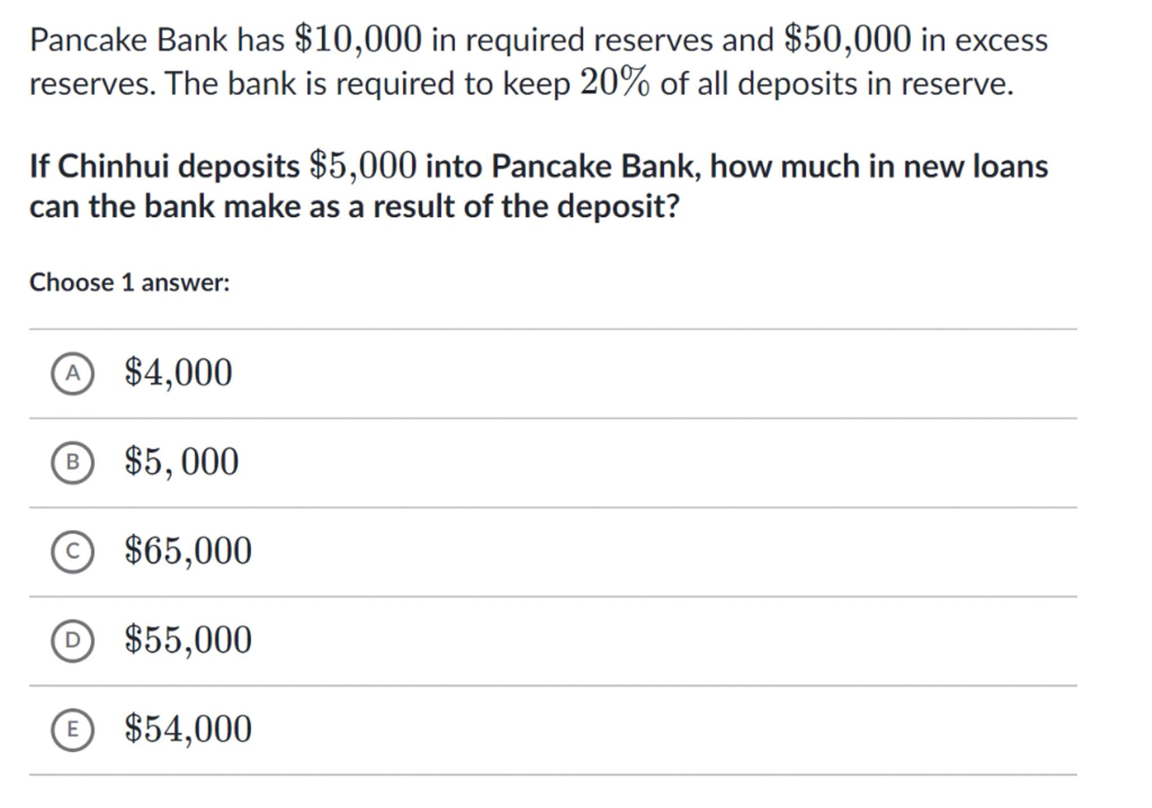Select radio button A

point(73,374)
